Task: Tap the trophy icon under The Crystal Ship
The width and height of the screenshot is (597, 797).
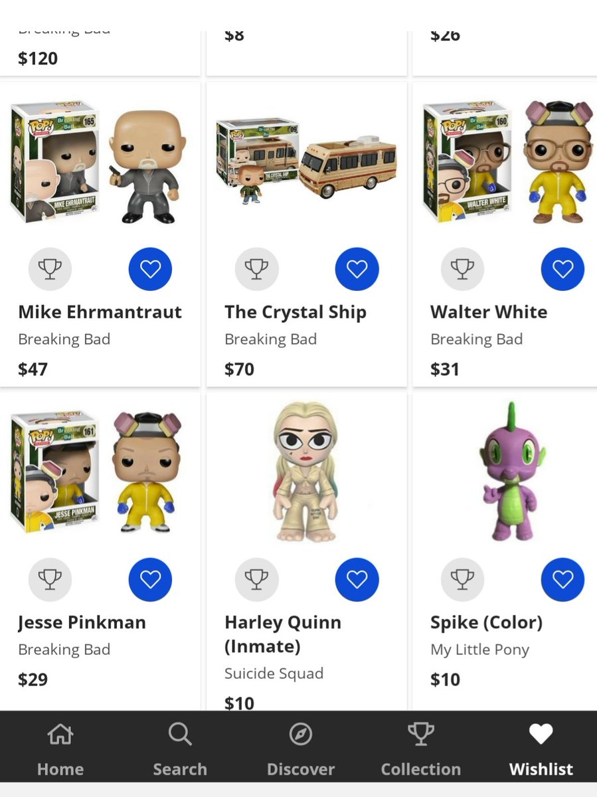Action: pos(256,269)
